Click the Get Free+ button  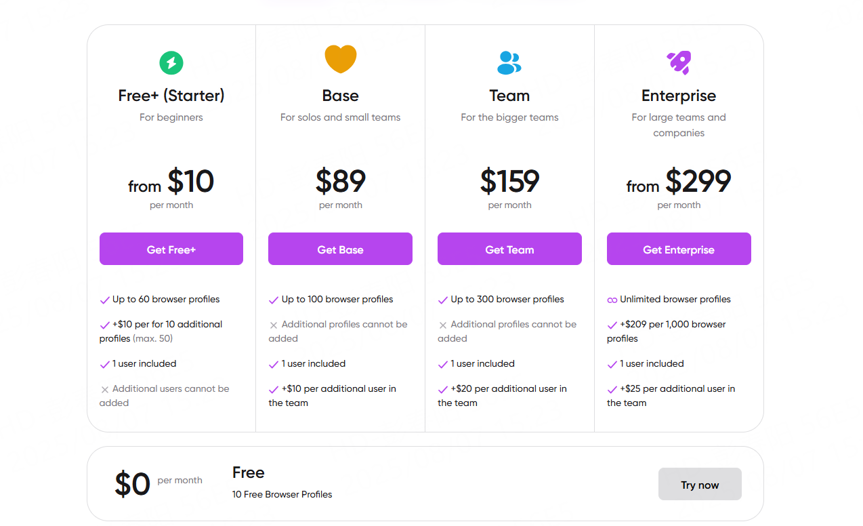[171, 249]
